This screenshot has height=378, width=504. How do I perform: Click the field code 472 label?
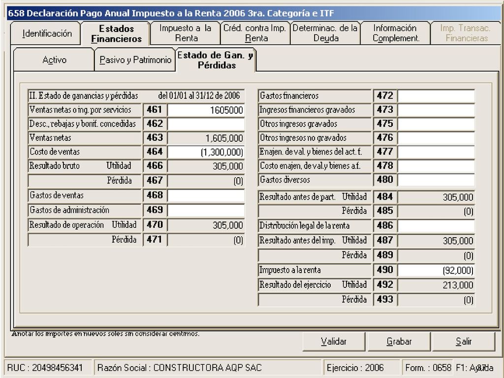(385, 96)
